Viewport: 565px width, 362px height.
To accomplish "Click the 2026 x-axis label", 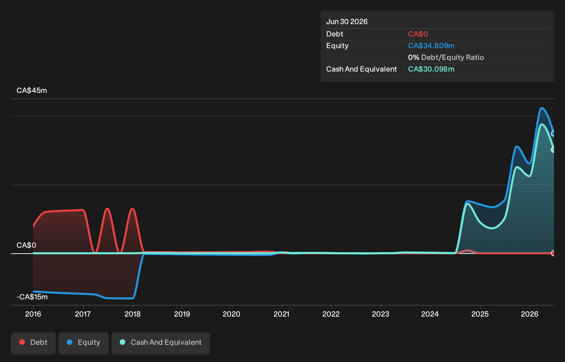I will pyautogui.click(x=530, y=314).
